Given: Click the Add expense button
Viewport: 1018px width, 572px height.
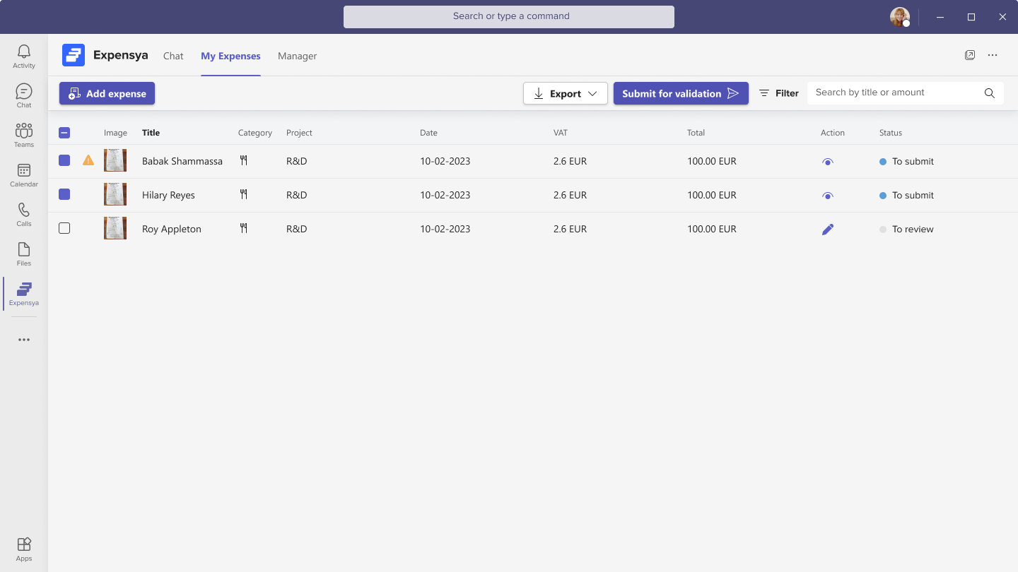Looking at the screenshot, I should (x=107, y=93).
